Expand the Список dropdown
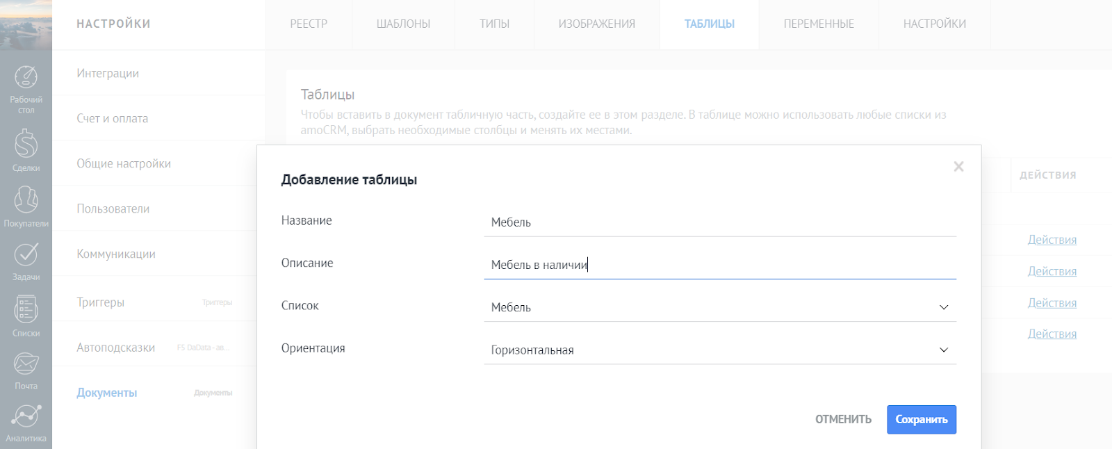The width and height of the screenshot is (1112, 449). pyautogui.click(x=943, y=307)
